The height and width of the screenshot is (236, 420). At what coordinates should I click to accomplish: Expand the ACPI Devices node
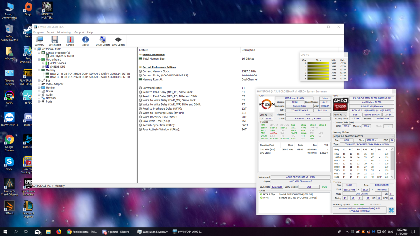[43, 63]
